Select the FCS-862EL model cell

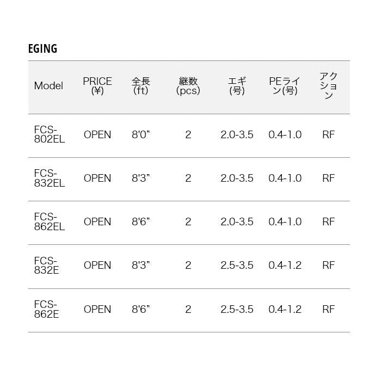click(x=50, y=222)
